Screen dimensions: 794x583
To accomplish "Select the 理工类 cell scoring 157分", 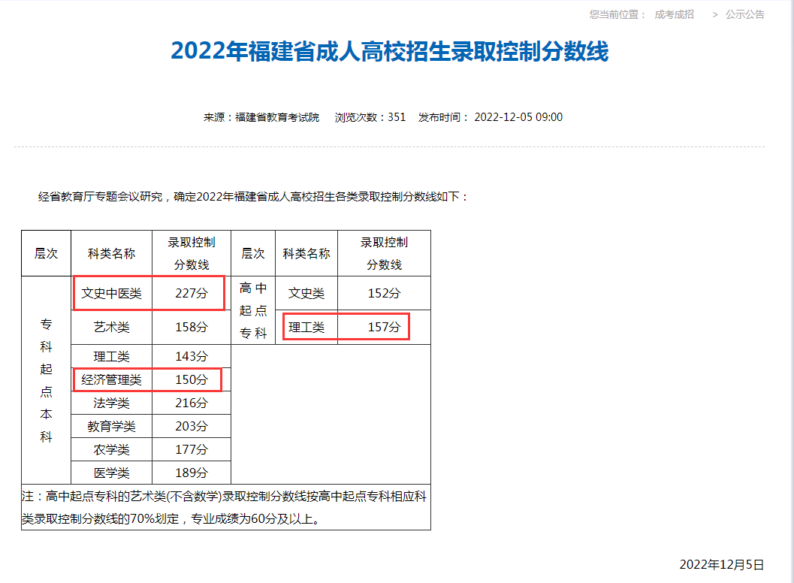I will click(306, 328).
